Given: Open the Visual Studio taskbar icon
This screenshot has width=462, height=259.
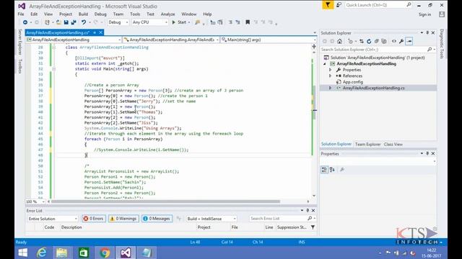Looking at the screenshot, I should [x=126, y=253].
